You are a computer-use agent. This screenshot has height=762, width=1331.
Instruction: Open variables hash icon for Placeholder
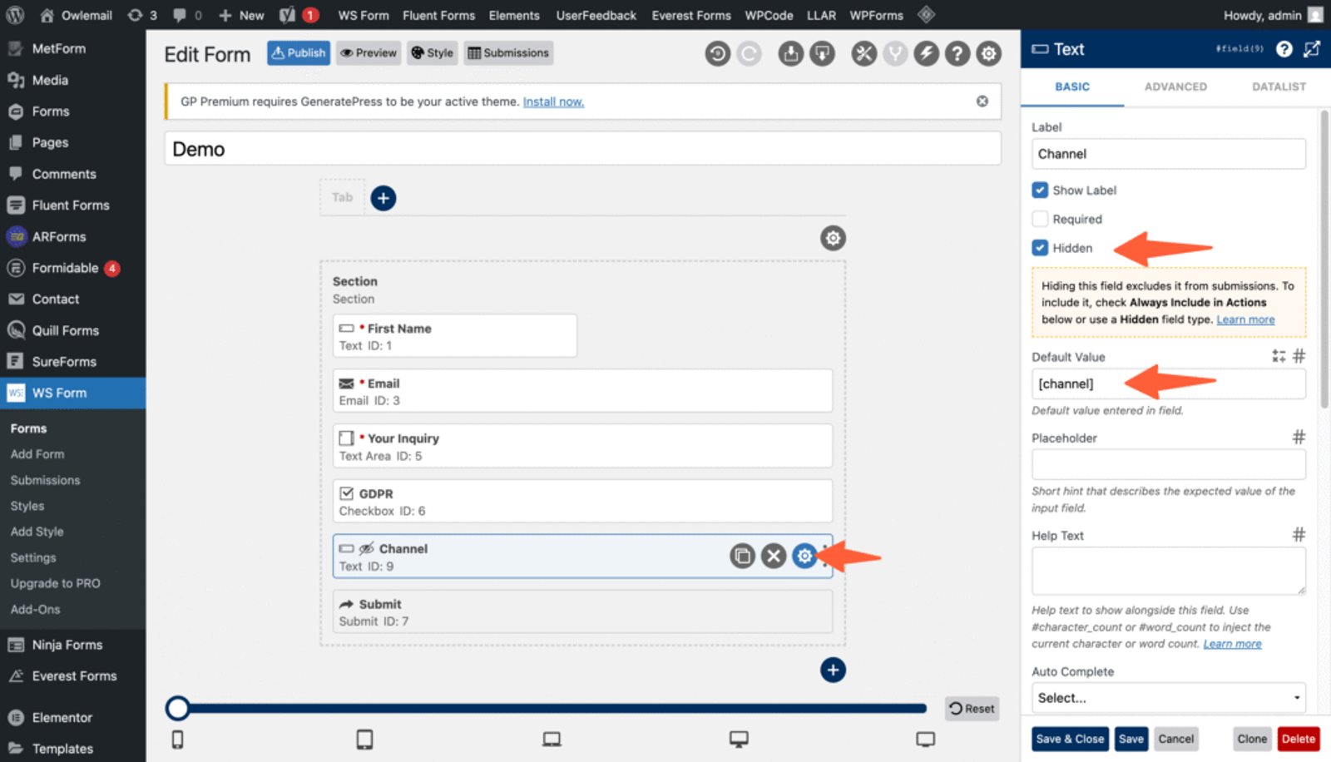coord(1299,437)
